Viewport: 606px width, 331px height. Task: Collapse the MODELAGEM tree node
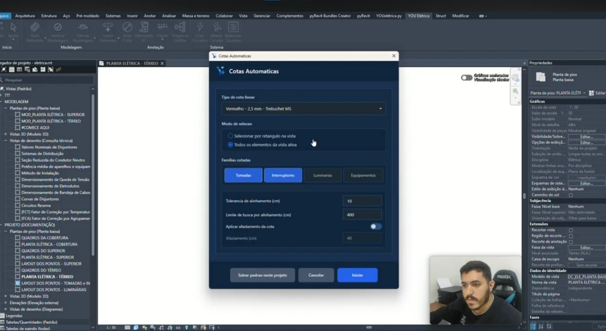[x=1, y=102]
